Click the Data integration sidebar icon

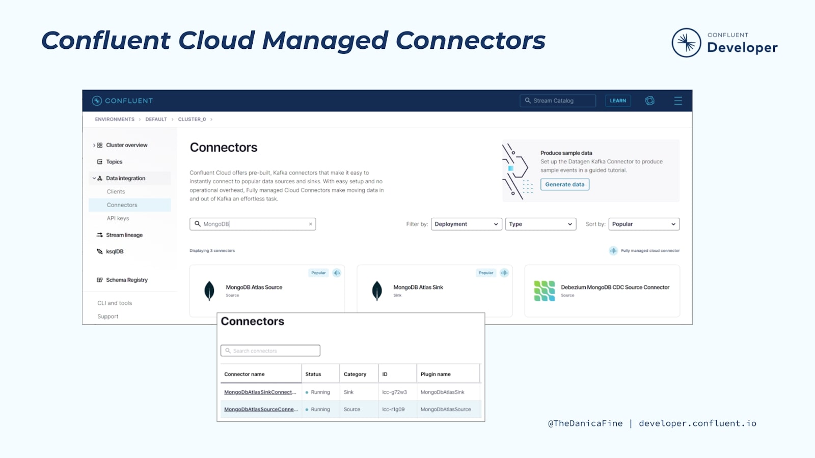coord(100,178)
